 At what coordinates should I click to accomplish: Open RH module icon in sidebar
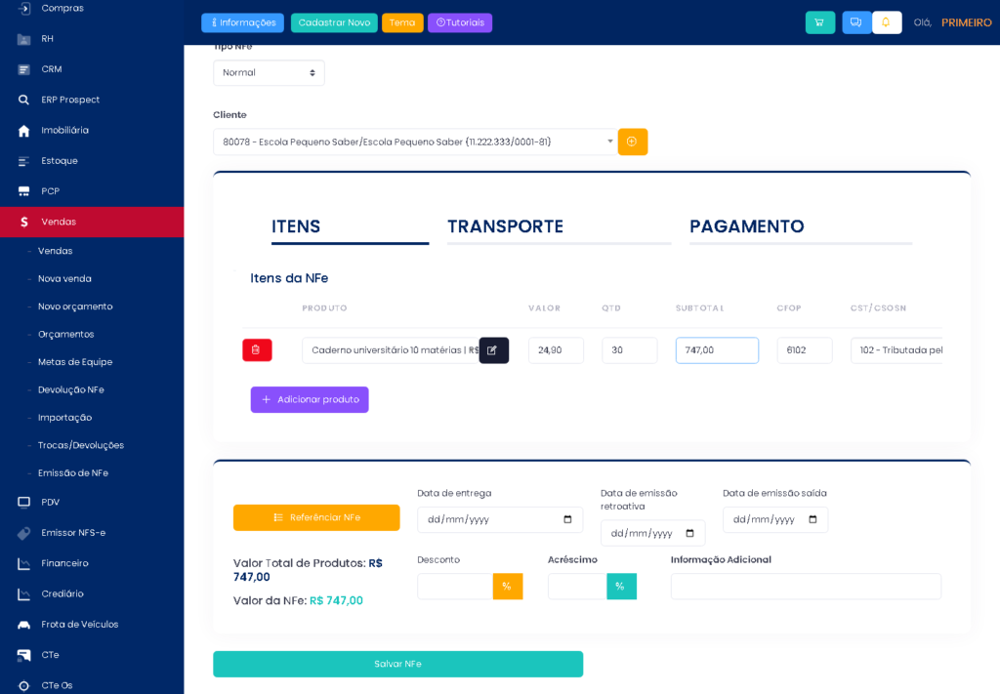coord(23,39)
